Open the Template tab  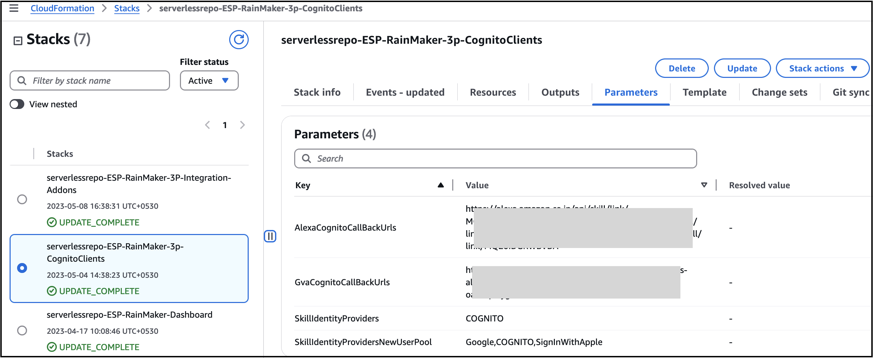pyautogui.click(x=705, y=92)
